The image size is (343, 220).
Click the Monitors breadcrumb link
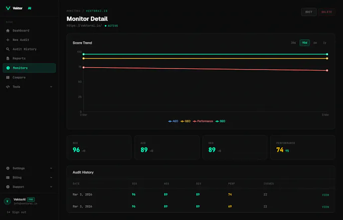74,11
